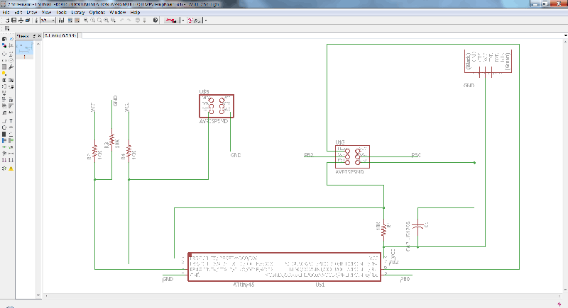Open the Options menu
Image resolution: width=568 pixels, height=308 pixels.
pyautogui.click(x=97, y=12)
